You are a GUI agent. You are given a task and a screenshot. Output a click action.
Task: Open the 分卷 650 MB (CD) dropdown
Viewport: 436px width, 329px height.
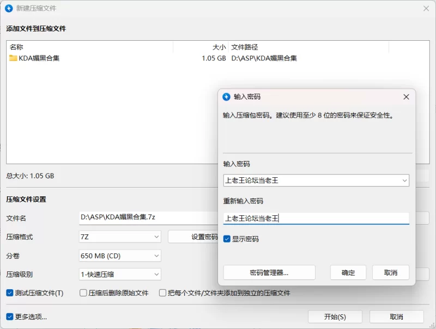[x=120, y=256]
